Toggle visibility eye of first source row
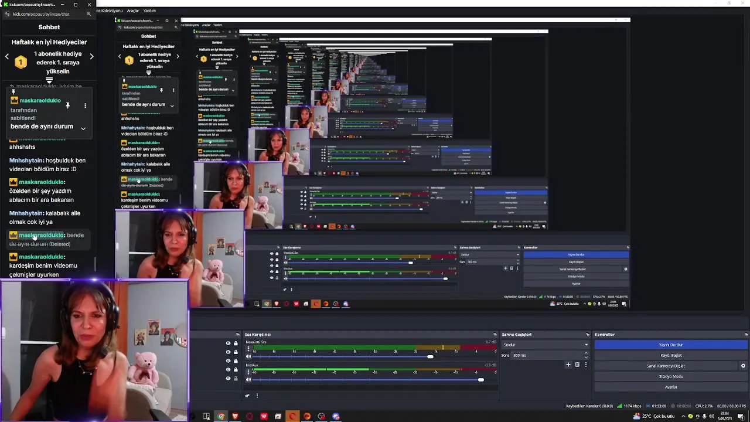 (x=228, y=343)
